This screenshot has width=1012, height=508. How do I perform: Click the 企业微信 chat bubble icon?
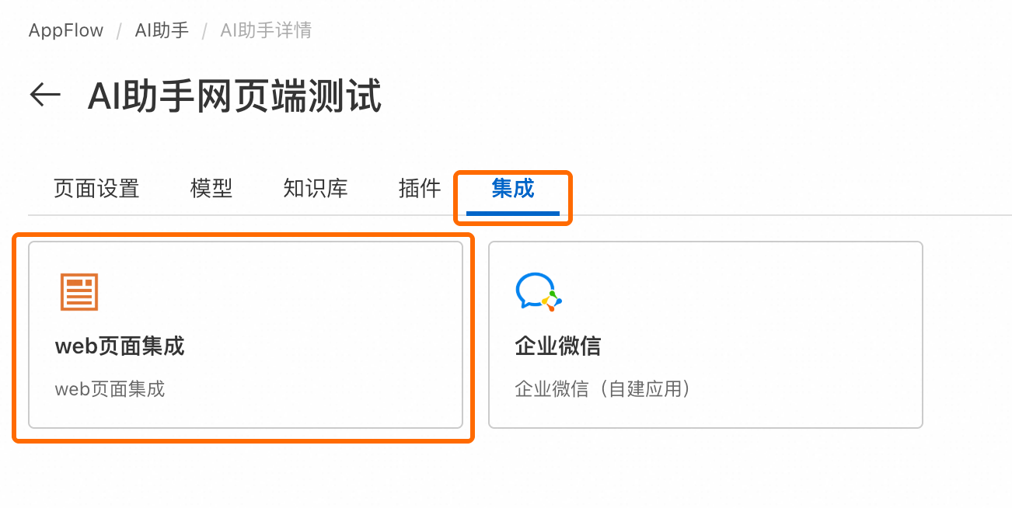tap(538, 292)
